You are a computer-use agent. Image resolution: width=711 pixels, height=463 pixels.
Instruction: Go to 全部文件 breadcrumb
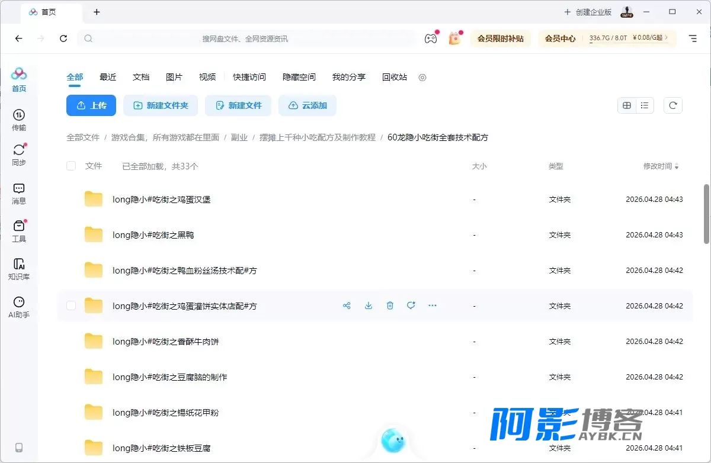[83, 137]
